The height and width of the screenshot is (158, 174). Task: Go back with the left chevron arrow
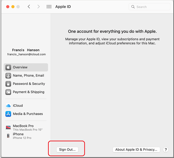(x=29, y=7)
